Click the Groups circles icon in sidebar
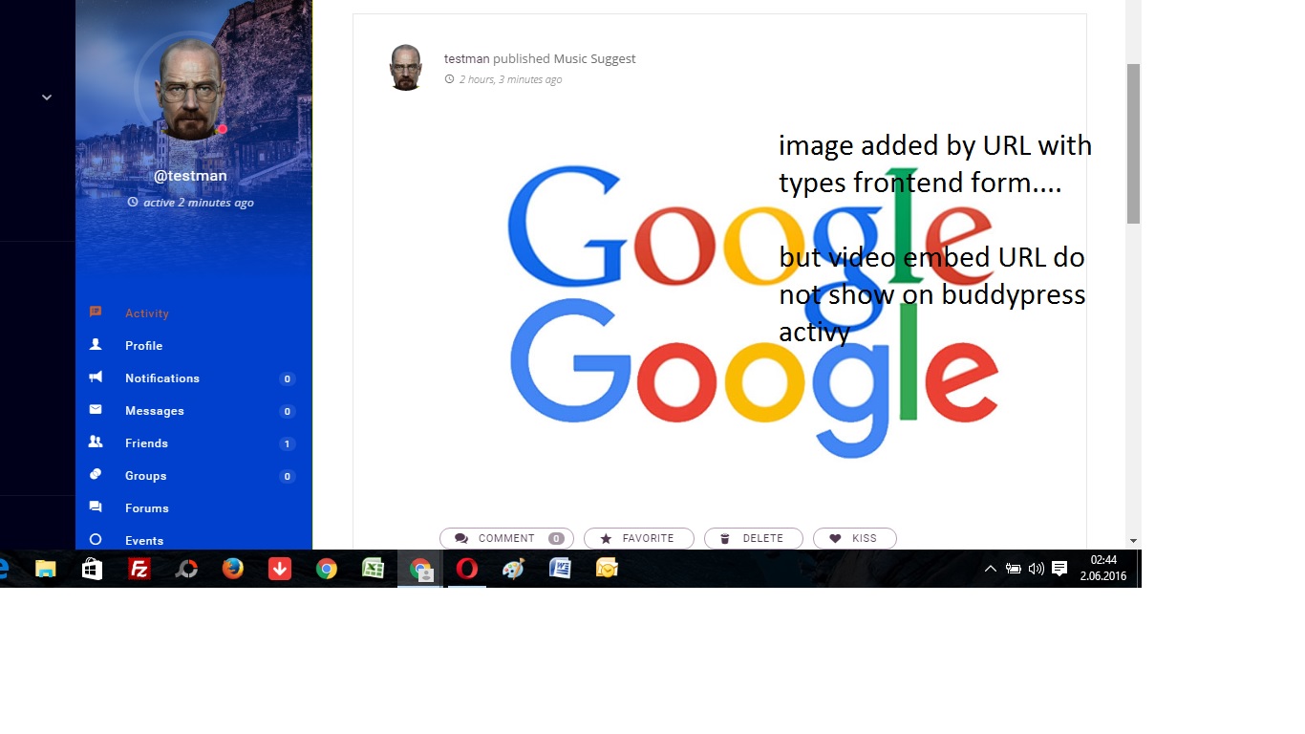 point(96,475)
